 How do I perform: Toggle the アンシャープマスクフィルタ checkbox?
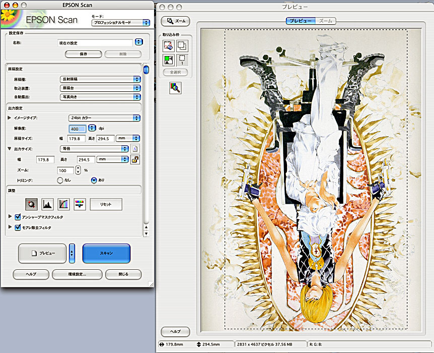(18, 217)
